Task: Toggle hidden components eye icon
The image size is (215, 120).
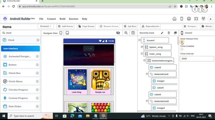Action: click(118, 33)
